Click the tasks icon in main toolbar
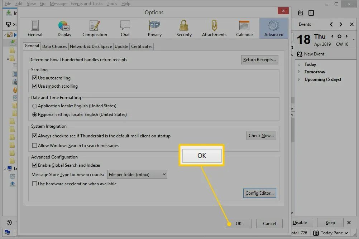 [311, 13]
